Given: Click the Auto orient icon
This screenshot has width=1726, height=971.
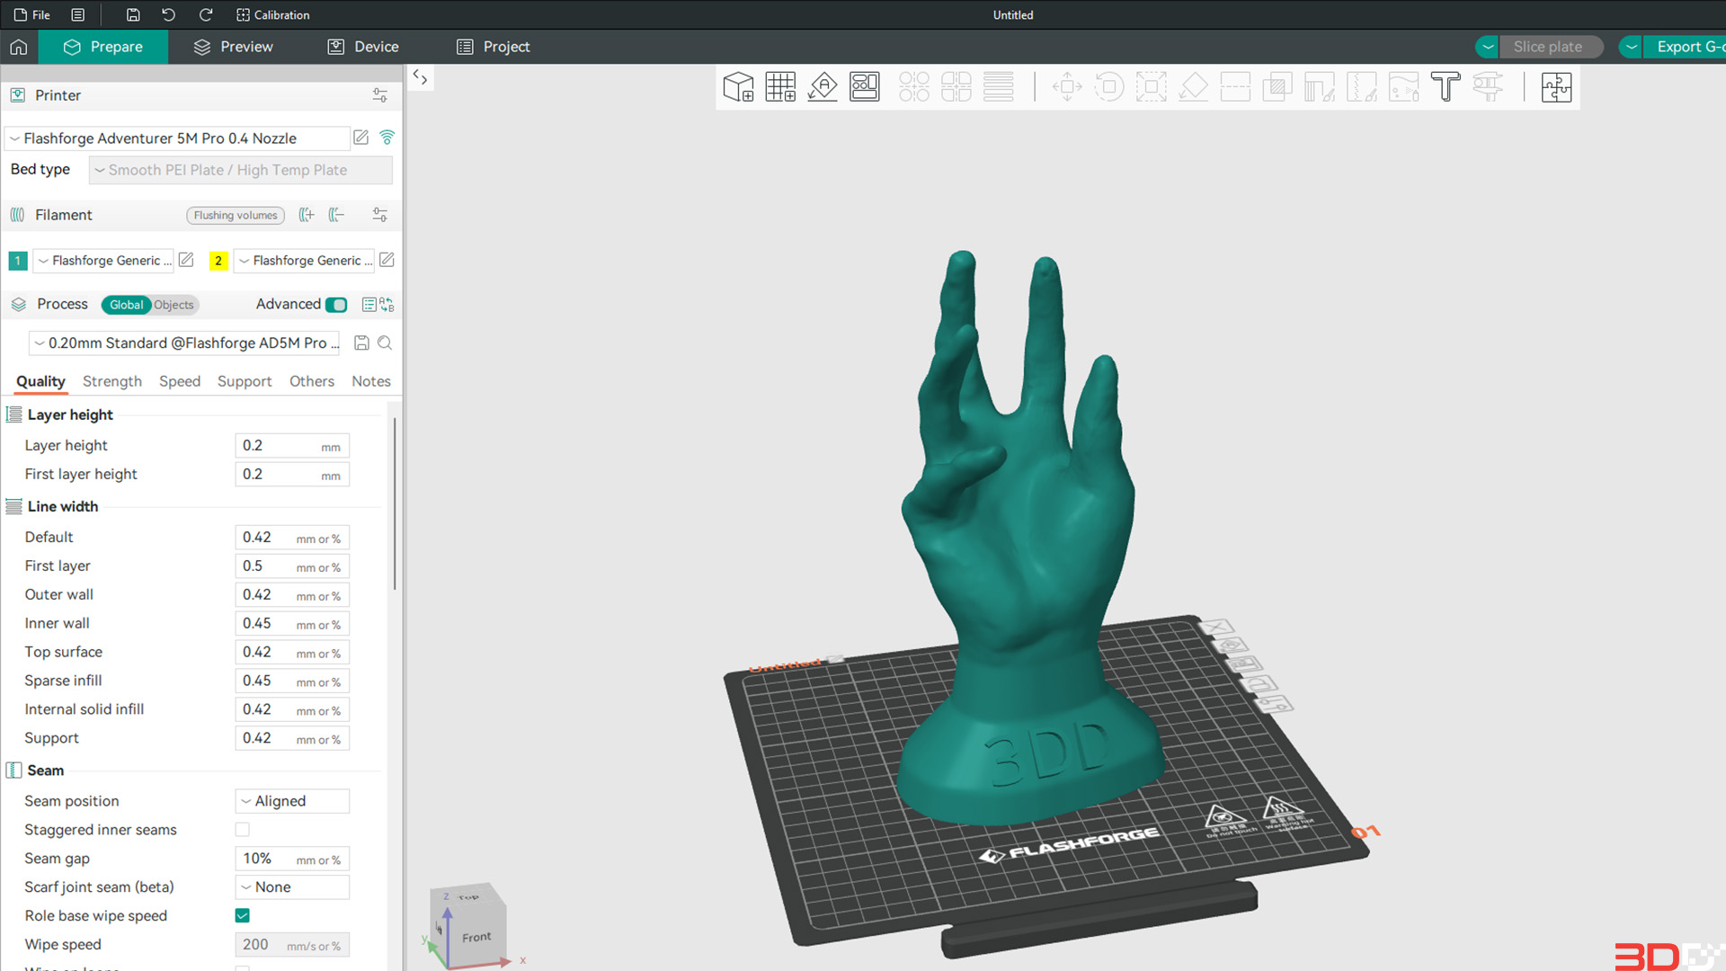Looking at the screenshot, I should click(x=823, y=87).
